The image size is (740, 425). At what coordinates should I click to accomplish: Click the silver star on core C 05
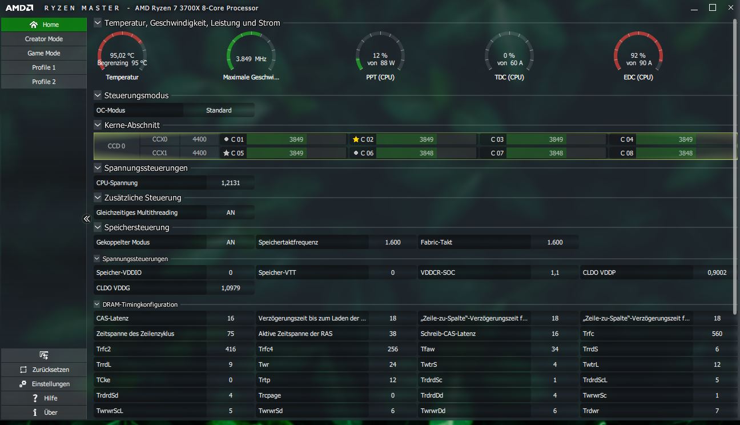tap(226, 153)
